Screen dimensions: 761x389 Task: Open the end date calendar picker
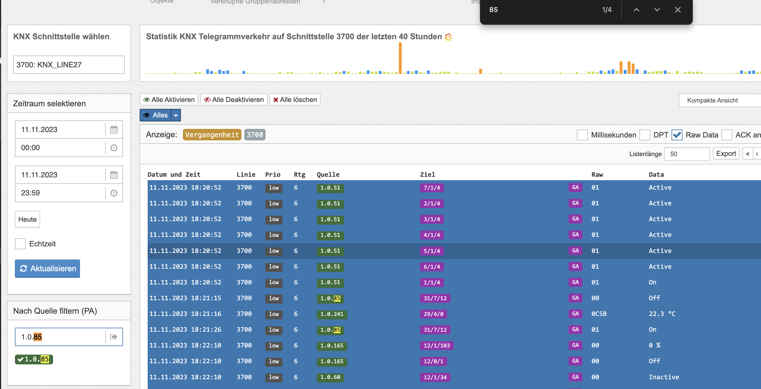click(114, 175)
